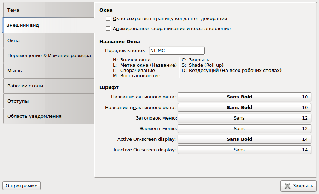This screenshot has width=319, height=194.
Task: Select the Область уведомления tab
Action: tap(48, 116)
